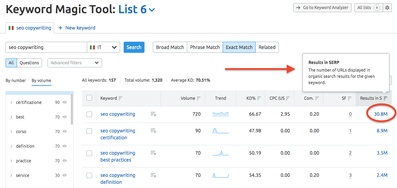This screenshot has width=397, height=188.
Task: Check the box for seo copywriting certification
Action: [x=89, y=131]
